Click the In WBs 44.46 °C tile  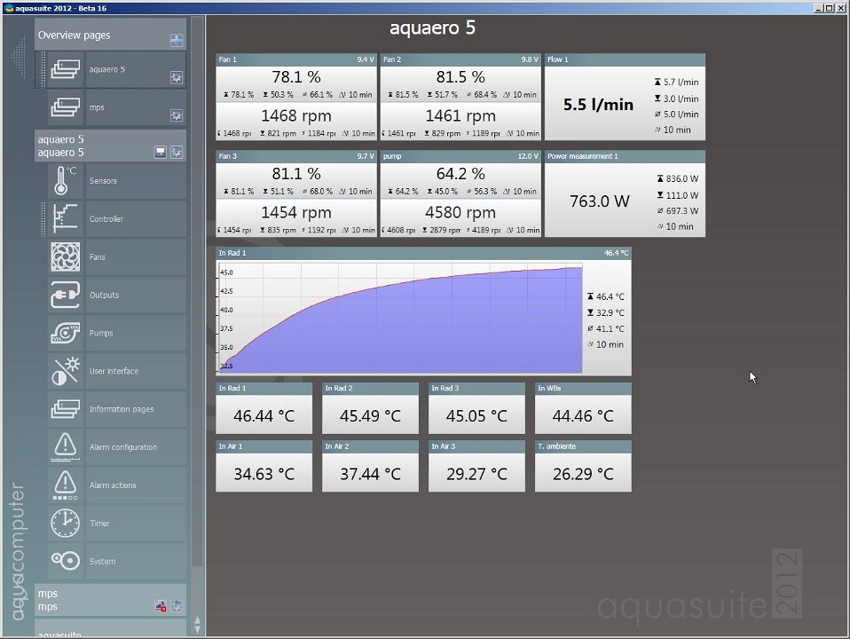583,408
